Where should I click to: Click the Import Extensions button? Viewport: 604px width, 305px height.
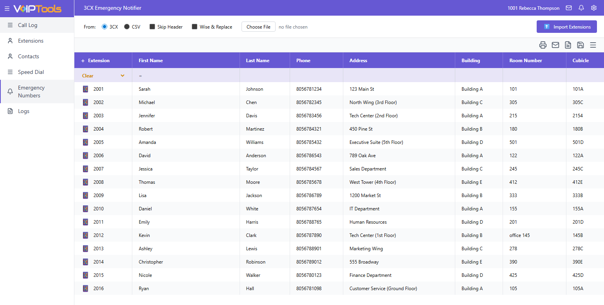(x=566, y=27)
